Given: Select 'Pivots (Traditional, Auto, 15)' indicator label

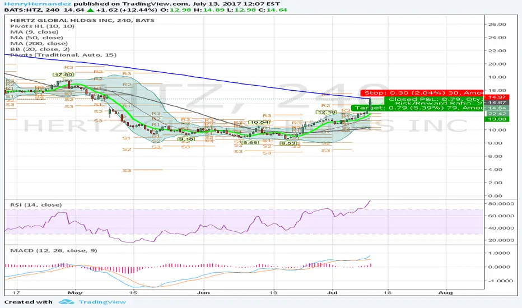Looking at the screenshot, I should click(x=63, y=55).
